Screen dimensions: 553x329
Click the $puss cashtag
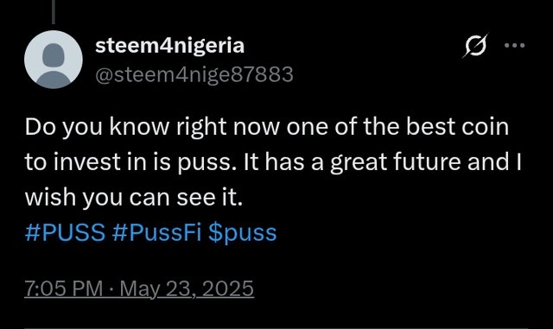click(x=242, y=233)
